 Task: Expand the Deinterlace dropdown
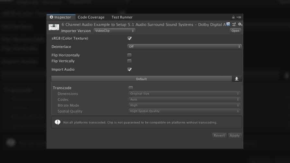185,47
